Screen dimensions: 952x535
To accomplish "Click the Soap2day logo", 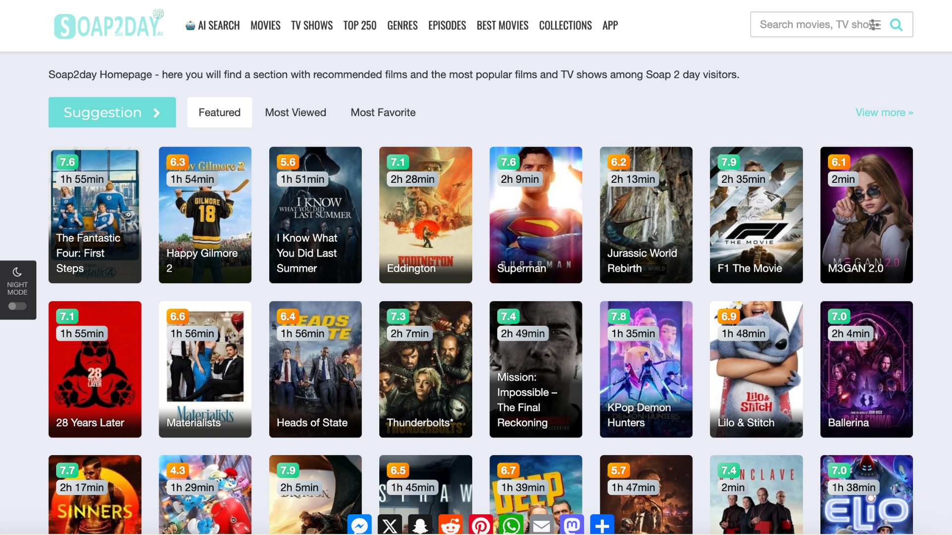I will [108, 25].
